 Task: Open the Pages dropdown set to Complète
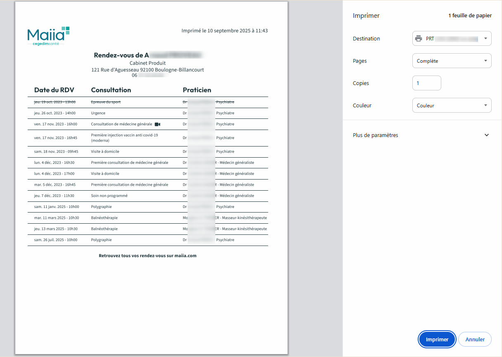452,61
